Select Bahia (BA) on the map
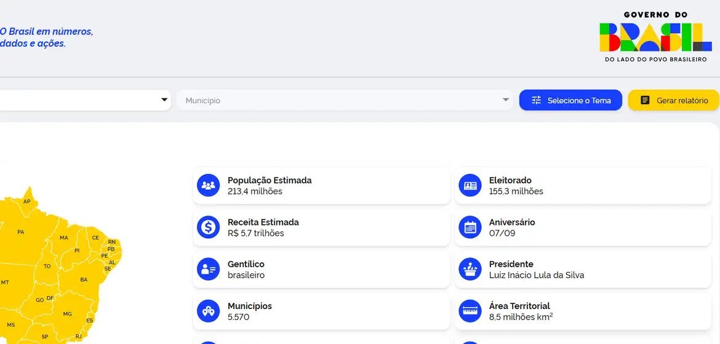 click(84, 279)
